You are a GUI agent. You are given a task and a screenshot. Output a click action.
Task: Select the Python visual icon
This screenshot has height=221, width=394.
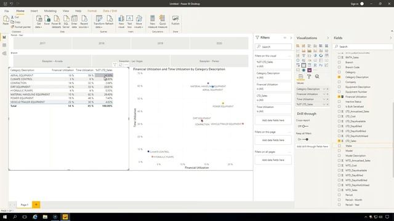coord(321,65)
